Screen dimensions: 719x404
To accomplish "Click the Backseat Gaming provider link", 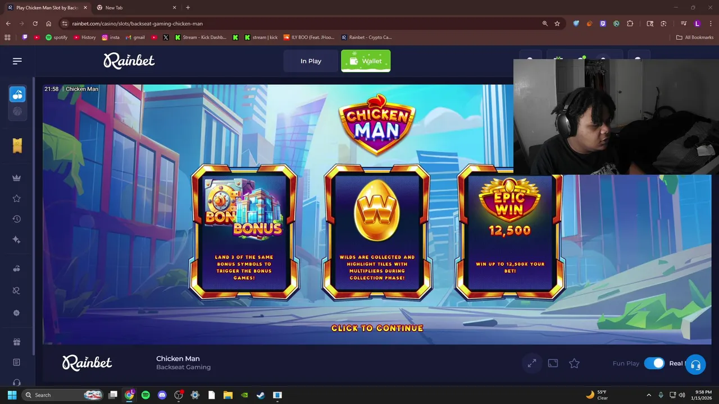I will [183, 367].
